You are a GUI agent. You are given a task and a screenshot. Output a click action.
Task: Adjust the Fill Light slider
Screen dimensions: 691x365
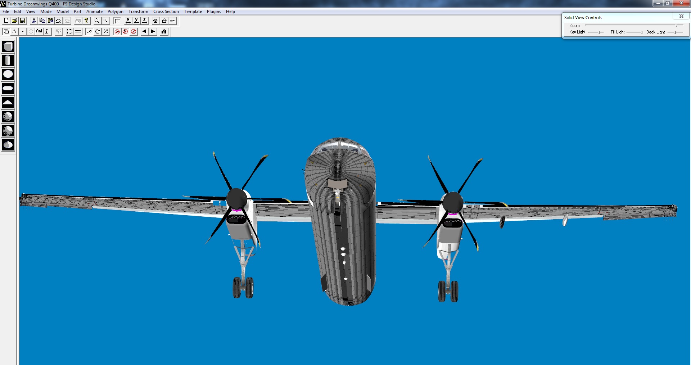[634, 32]
